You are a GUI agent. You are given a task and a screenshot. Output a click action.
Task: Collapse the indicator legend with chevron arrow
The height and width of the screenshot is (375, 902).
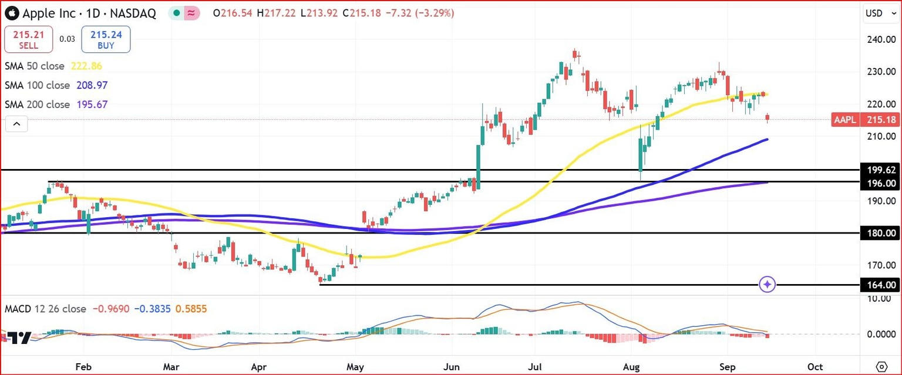tap(16, 124)
